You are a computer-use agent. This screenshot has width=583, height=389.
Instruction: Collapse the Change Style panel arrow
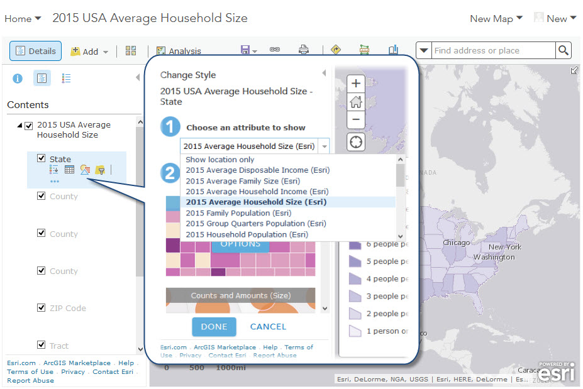(325, 73)
